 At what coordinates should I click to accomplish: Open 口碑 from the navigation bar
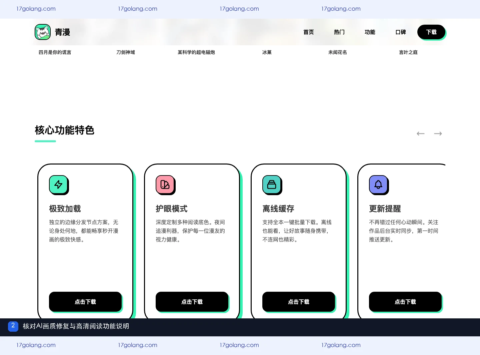coord(401,32)
